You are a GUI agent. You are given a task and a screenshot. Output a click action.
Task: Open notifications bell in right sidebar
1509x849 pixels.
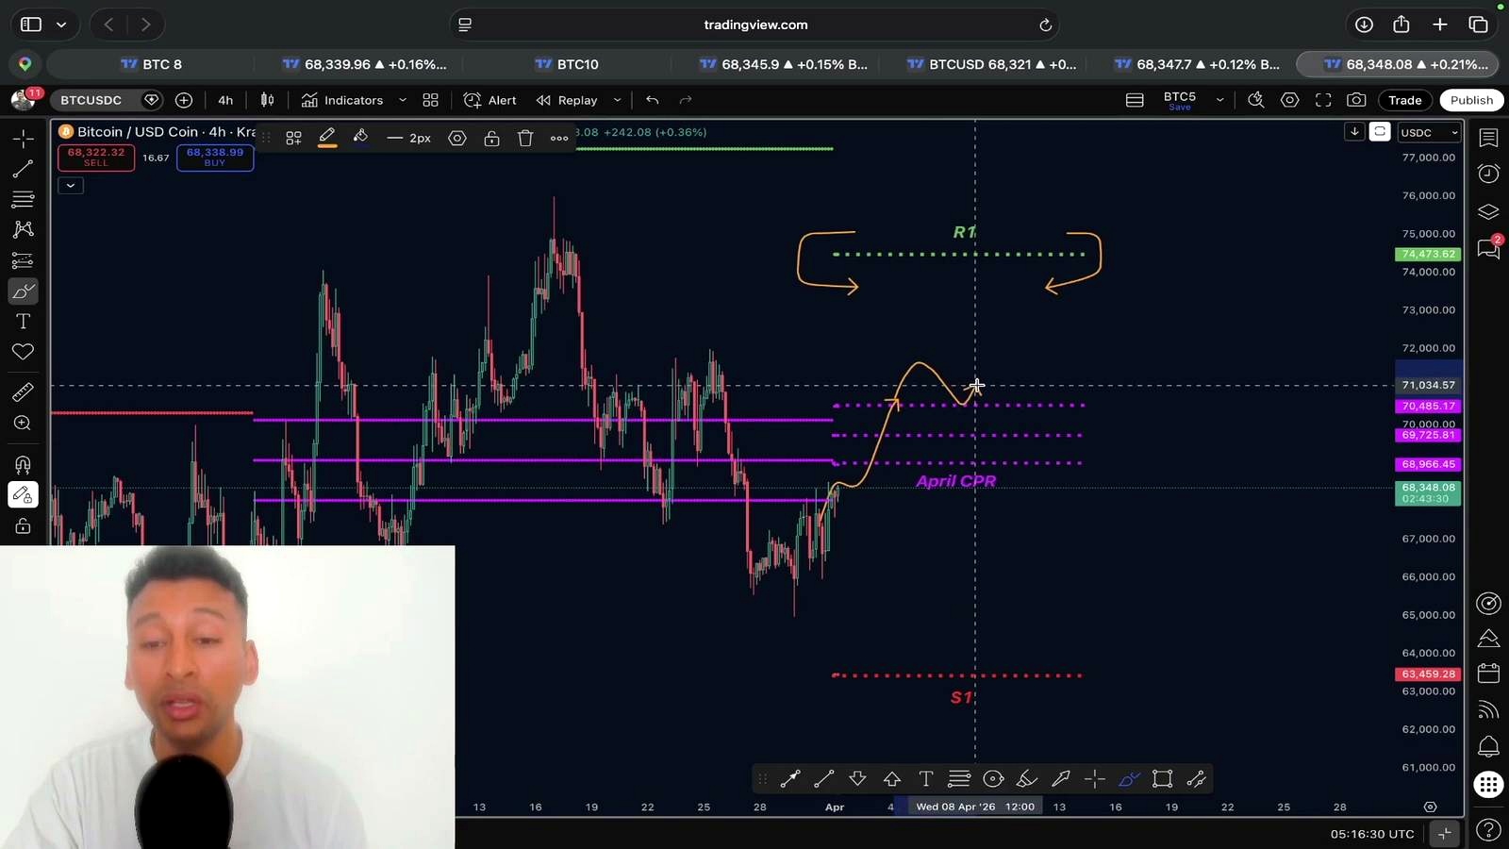1488,747
